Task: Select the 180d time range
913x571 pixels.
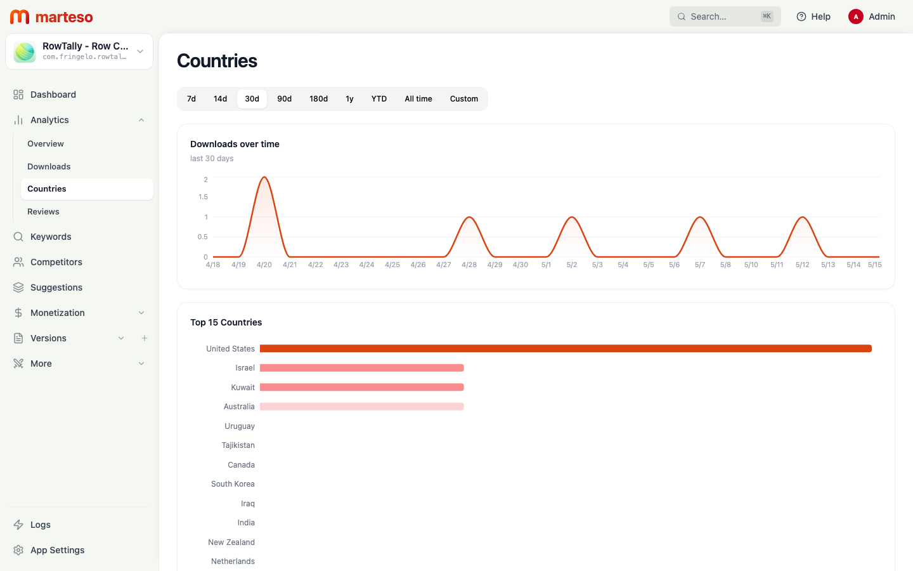Action: pos(318,99)
